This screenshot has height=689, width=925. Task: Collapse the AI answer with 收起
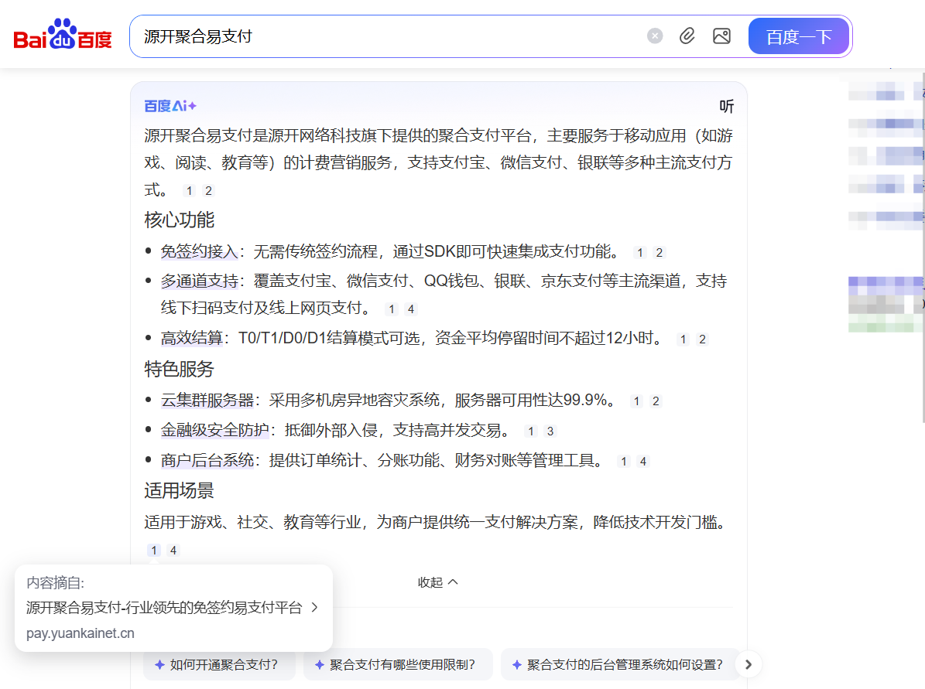click(x=438, y=582)
